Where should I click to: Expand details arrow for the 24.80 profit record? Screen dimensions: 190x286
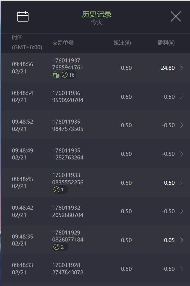click(182, 68)
